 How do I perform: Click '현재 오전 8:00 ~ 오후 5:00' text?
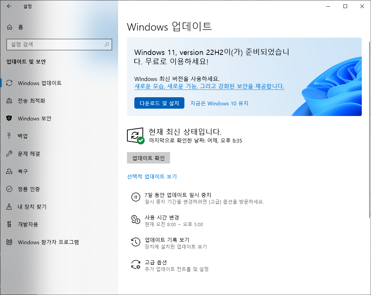coord(174,224)
